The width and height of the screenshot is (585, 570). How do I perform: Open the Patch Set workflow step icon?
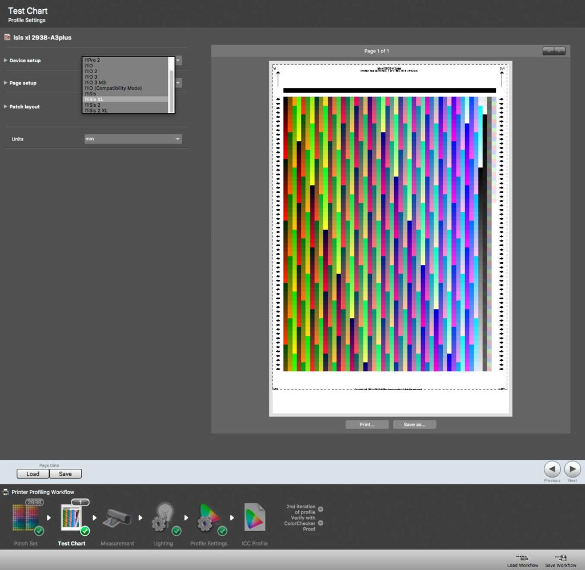click(x=26, y=517)
